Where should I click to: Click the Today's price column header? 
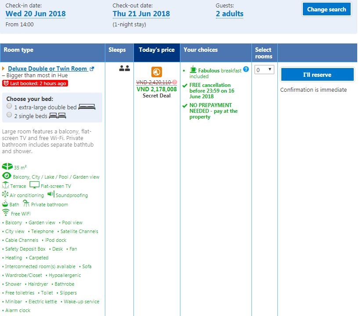pos(157,50)
